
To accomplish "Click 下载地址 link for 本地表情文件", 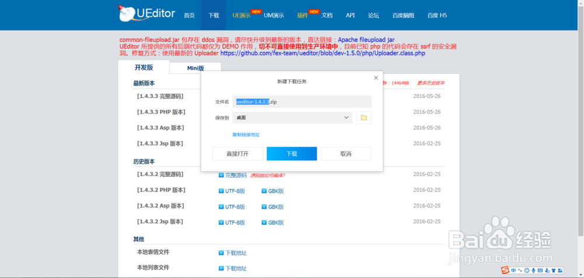I will point(236,253).
